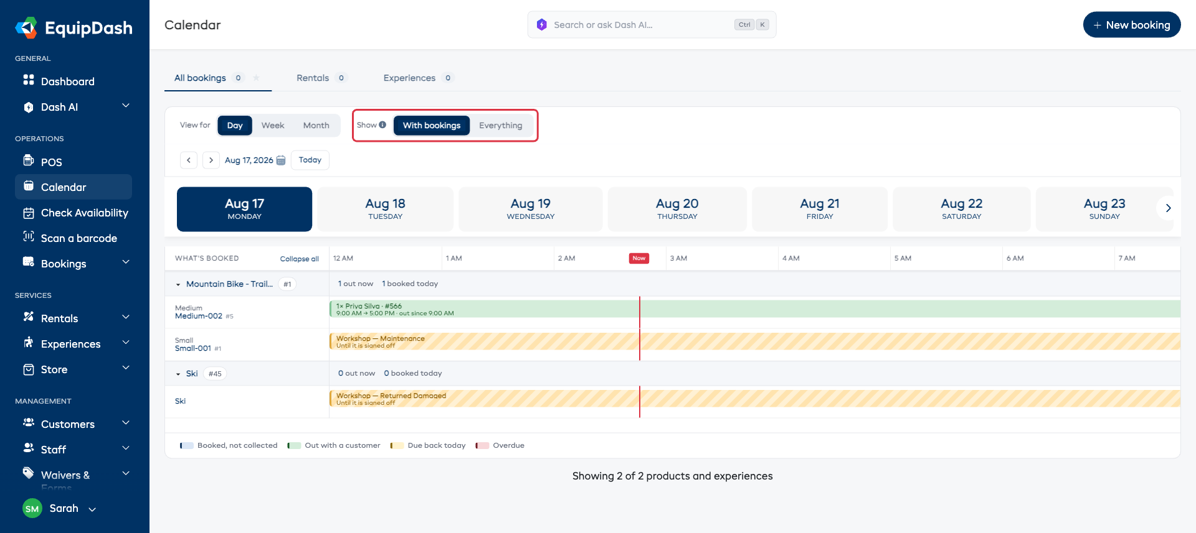Expand the Store chevron

point(126,368)
